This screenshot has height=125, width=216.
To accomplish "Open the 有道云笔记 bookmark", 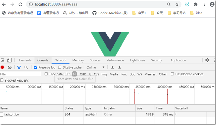I will [x=48, y=13].
